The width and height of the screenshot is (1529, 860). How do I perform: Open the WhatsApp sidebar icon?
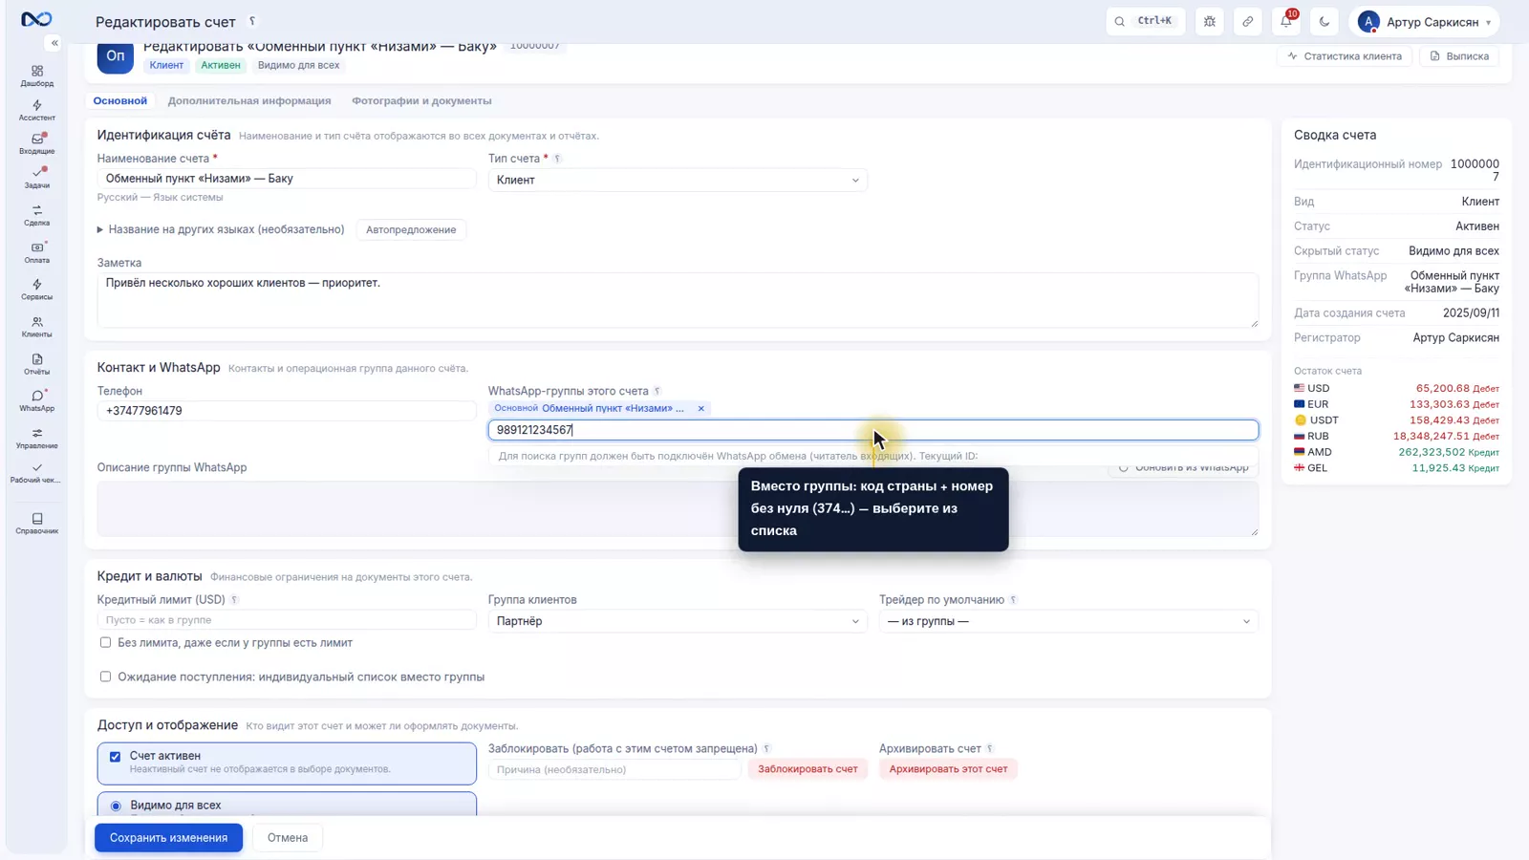(37, 400)
